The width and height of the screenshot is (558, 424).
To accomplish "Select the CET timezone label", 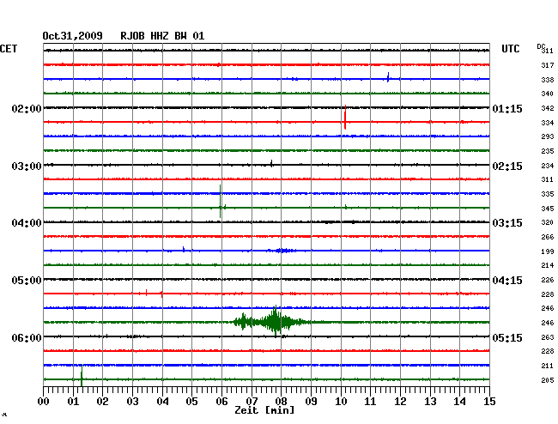I will tap(9, 49).
